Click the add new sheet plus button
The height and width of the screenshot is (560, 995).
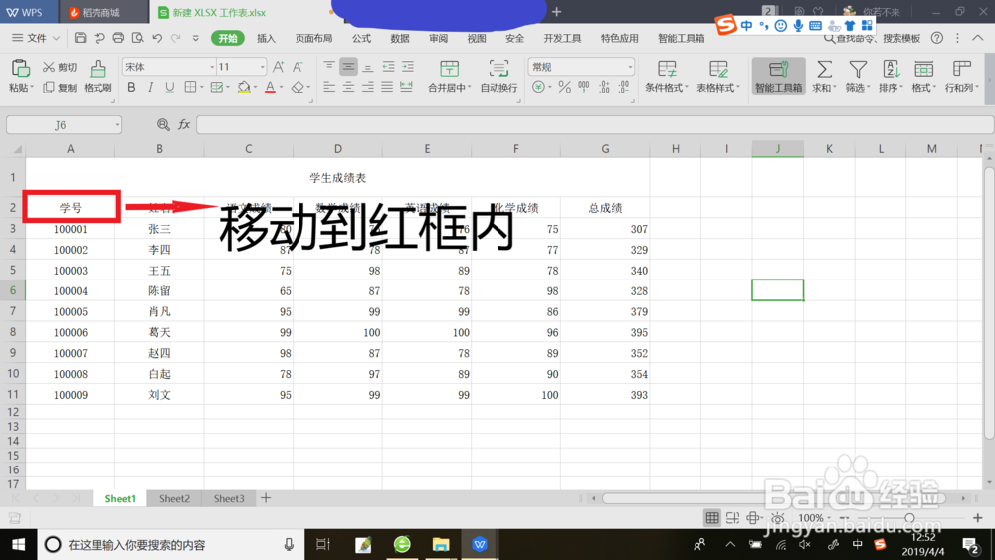click(x=266, y=498)
